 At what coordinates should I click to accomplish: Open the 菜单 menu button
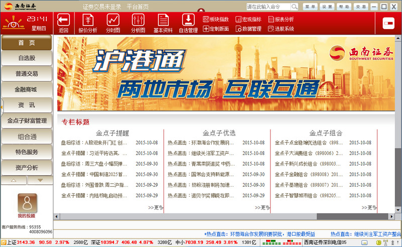[310, 7]
